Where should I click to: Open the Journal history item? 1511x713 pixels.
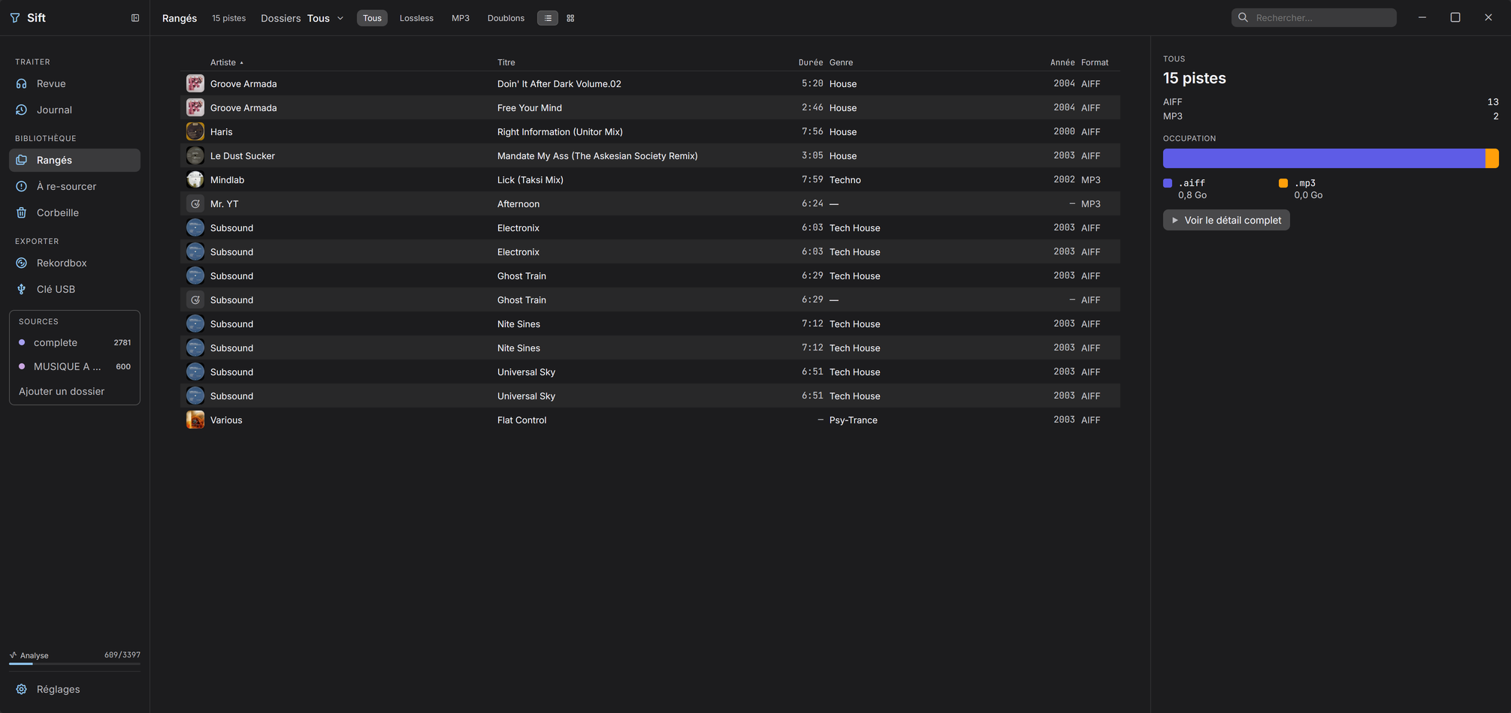pos(74,110)
